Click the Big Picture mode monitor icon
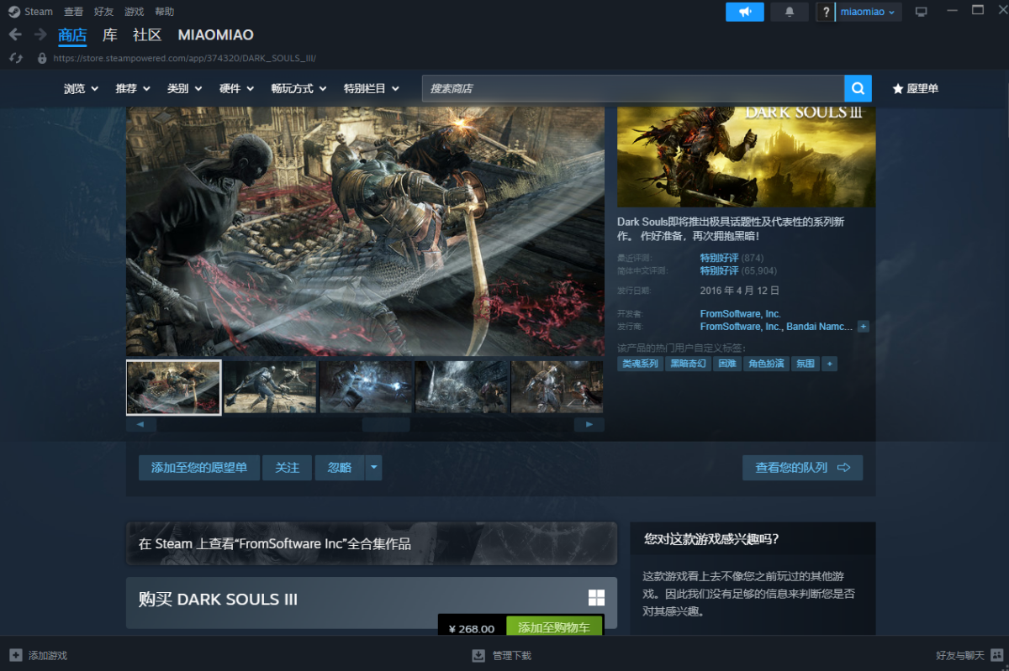The width and height of the screenshot is (1009, 671). point(921,12)
